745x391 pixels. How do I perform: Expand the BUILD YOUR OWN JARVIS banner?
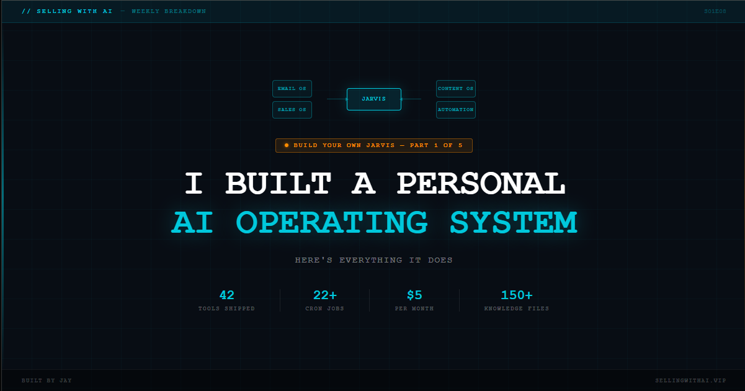[x=374, y=145]
